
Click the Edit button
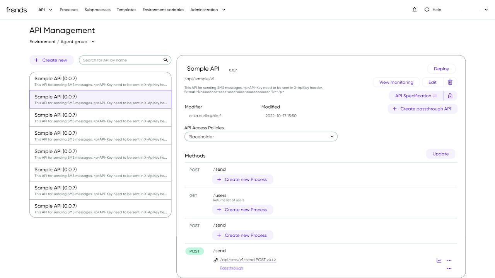pos(432,82)
